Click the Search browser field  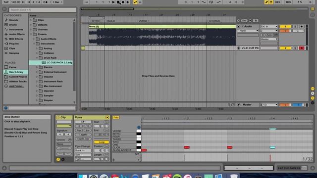pos(43,10)
